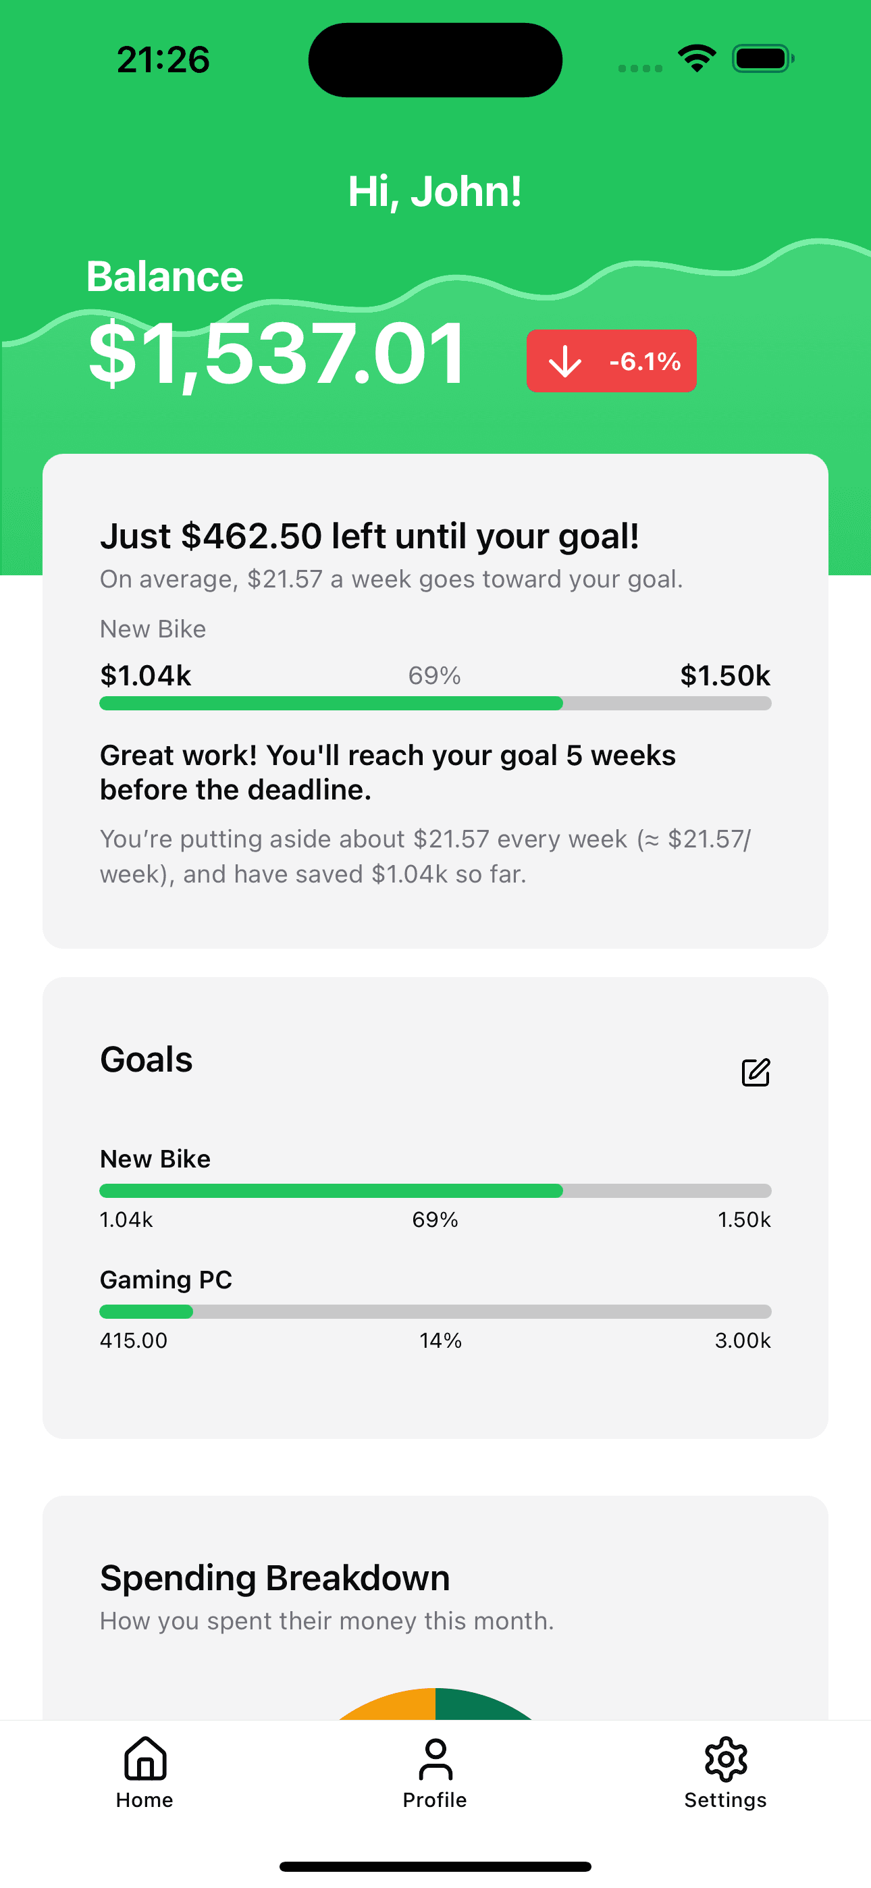Tap the spending breakdown pie chart
This screenshot has width=871, height=1888.
click(x=435, y=1704)
